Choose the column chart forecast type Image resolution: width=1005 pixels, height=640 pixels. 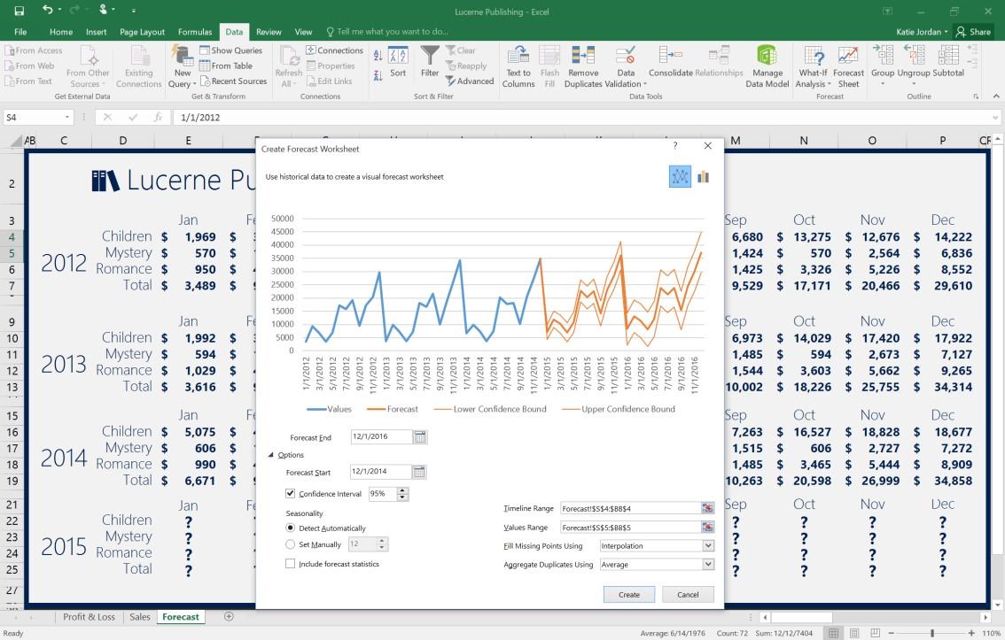point(703,177)
